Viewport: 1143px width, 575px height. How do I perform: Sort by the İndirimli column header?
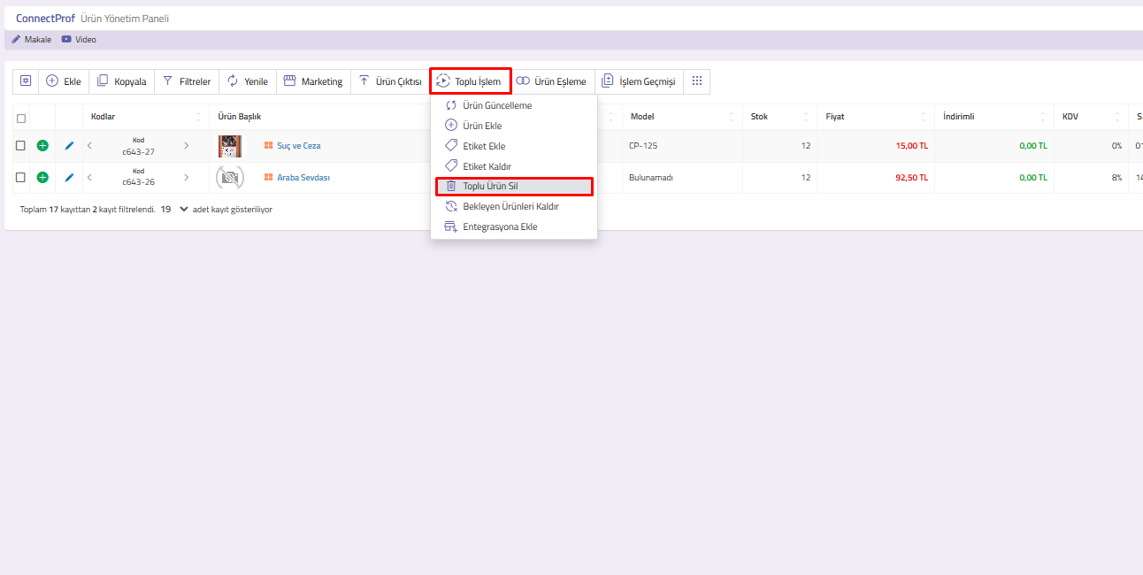(x=994, y=117)
